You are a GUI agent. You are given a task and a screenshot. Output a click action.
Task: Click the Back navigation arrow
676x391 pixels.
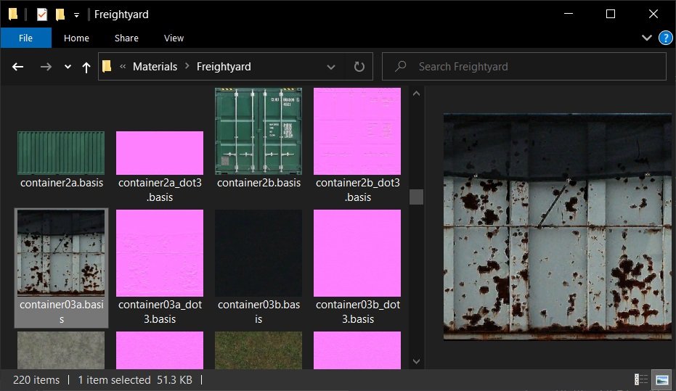pyautogui.click(x=18, y=67)
